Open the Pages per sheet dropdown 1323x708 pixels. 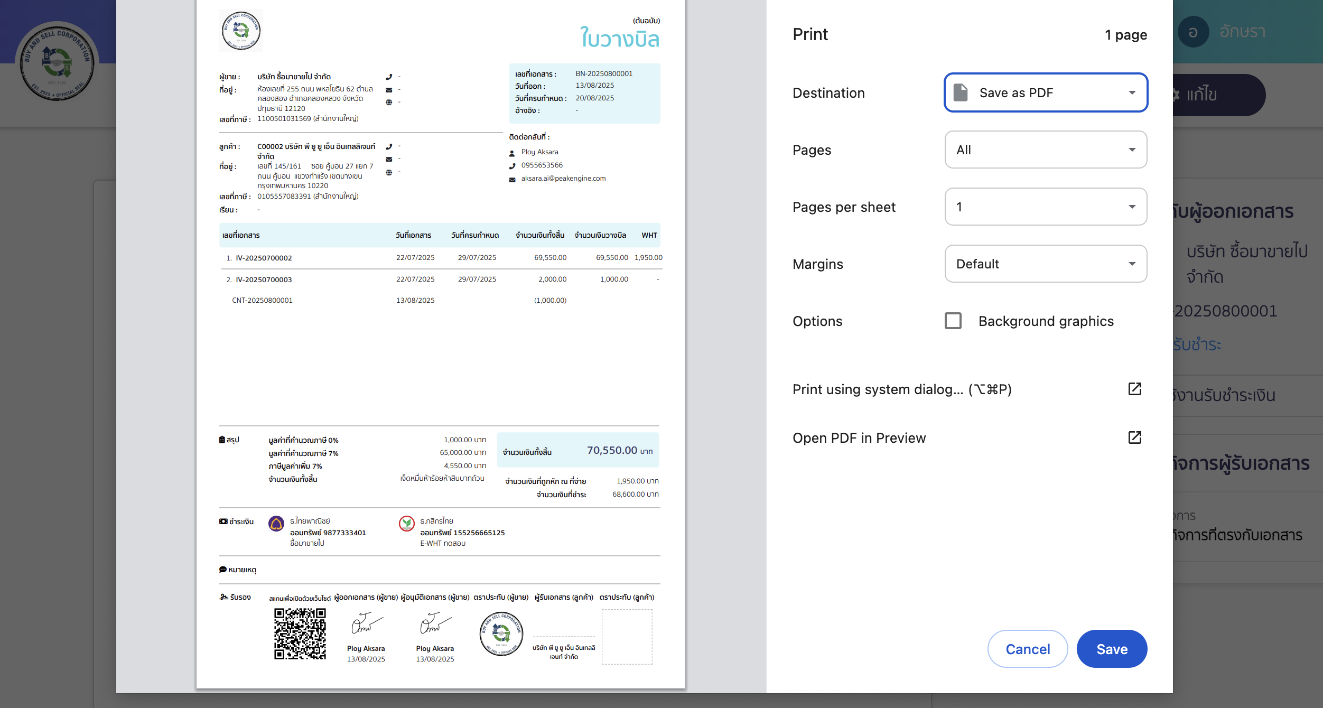click(x=1045, y=207)
